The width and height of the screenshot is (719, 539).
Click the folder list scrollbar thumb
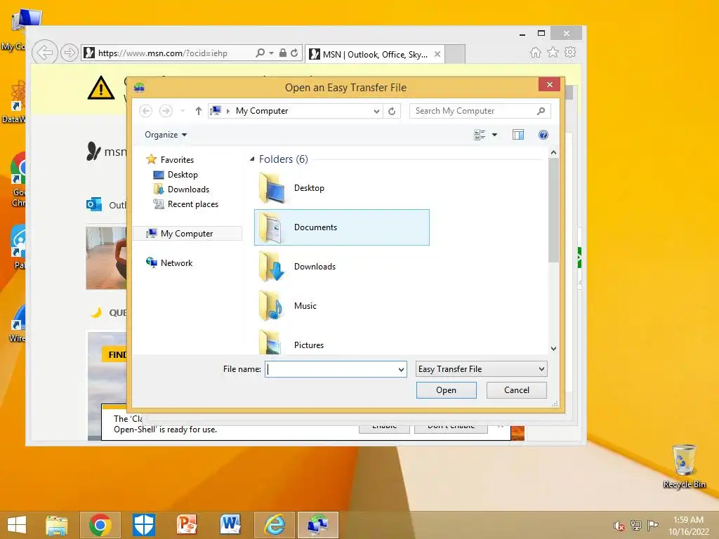[x=553, y=211]
